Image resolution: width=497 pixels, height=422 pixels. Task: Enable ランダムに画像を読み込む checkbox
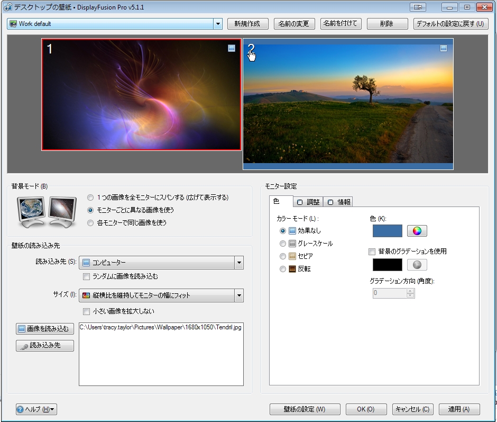87,276
